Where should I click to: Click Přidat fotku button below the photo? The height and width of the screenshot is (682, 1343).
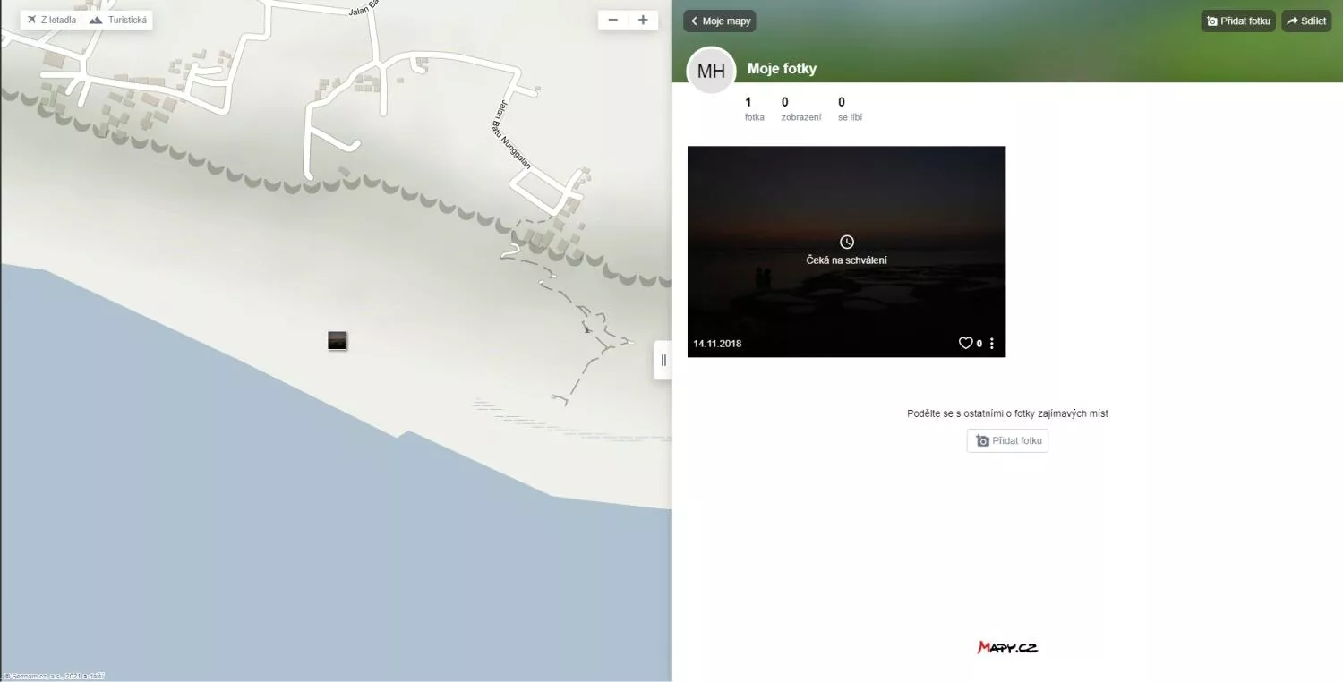[x=1007, y=440]
